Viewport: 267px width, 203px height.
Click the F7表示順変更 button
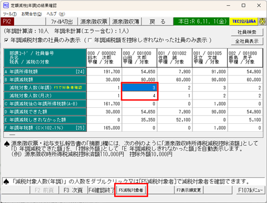pyautogui.click(x=189, y=190)
